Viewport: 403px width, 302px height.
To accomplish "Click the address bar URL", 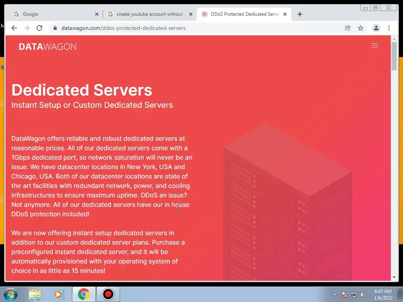I will [x=123, y=28].
